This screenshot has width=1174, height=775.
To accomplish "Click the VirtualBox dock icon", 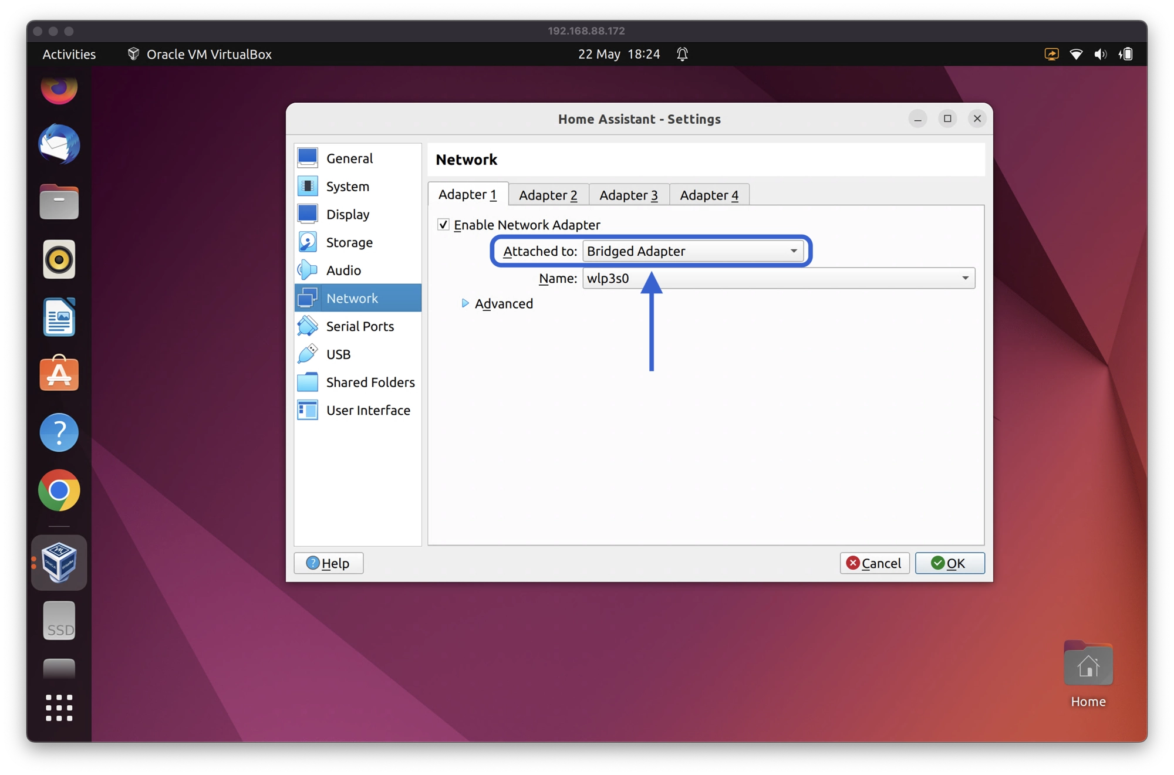I will [59, 563].
